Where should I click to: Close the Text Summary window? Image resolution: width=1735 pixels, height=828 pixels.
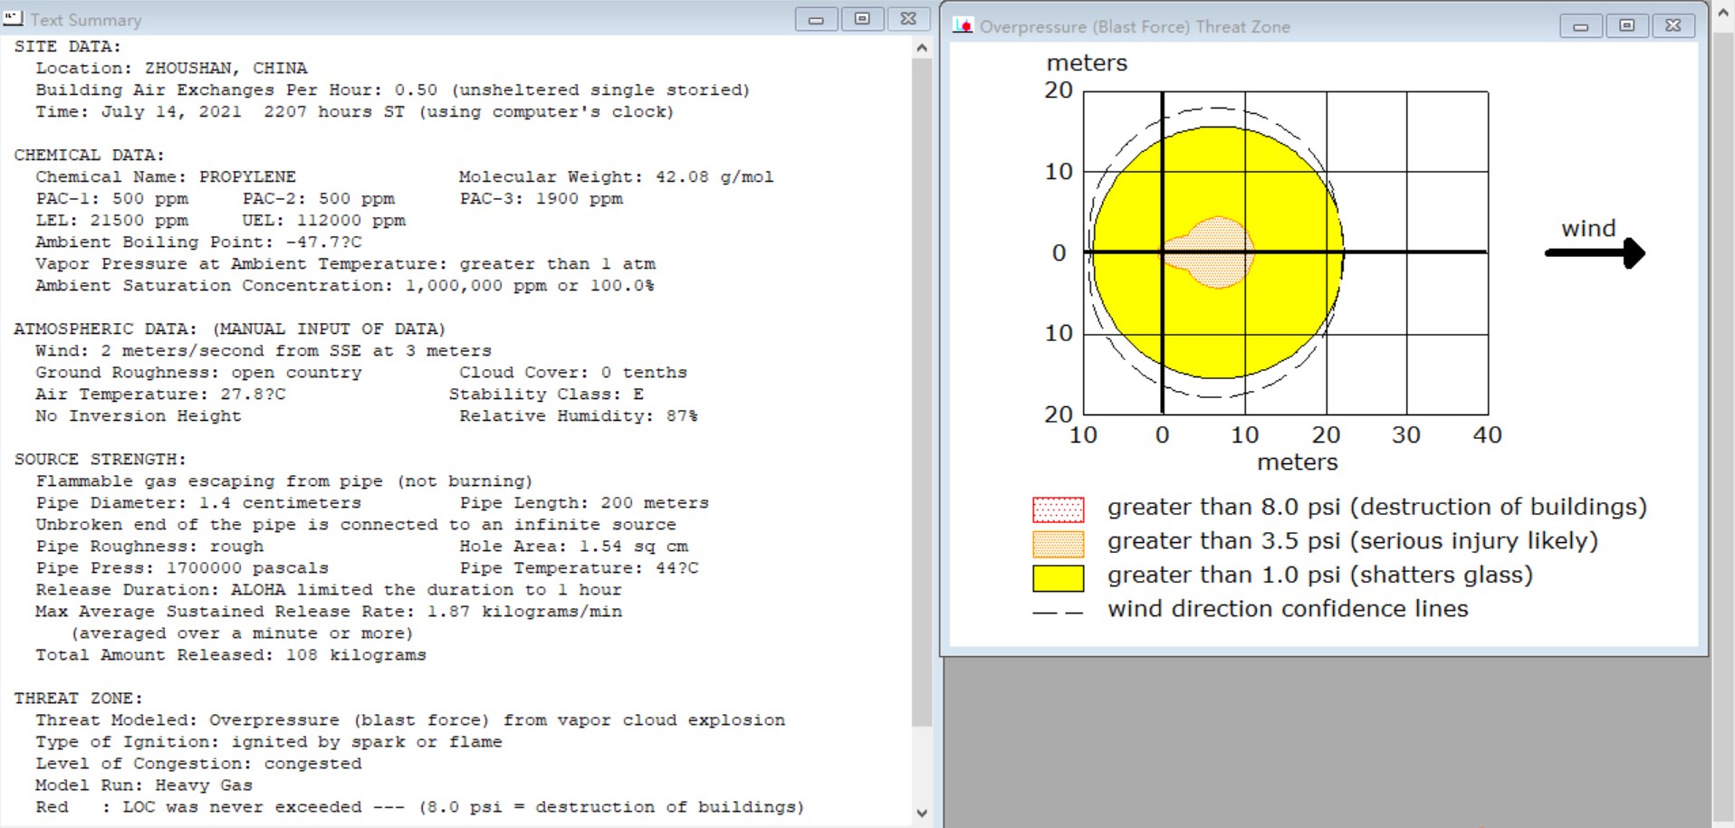[x=908, y=19]
